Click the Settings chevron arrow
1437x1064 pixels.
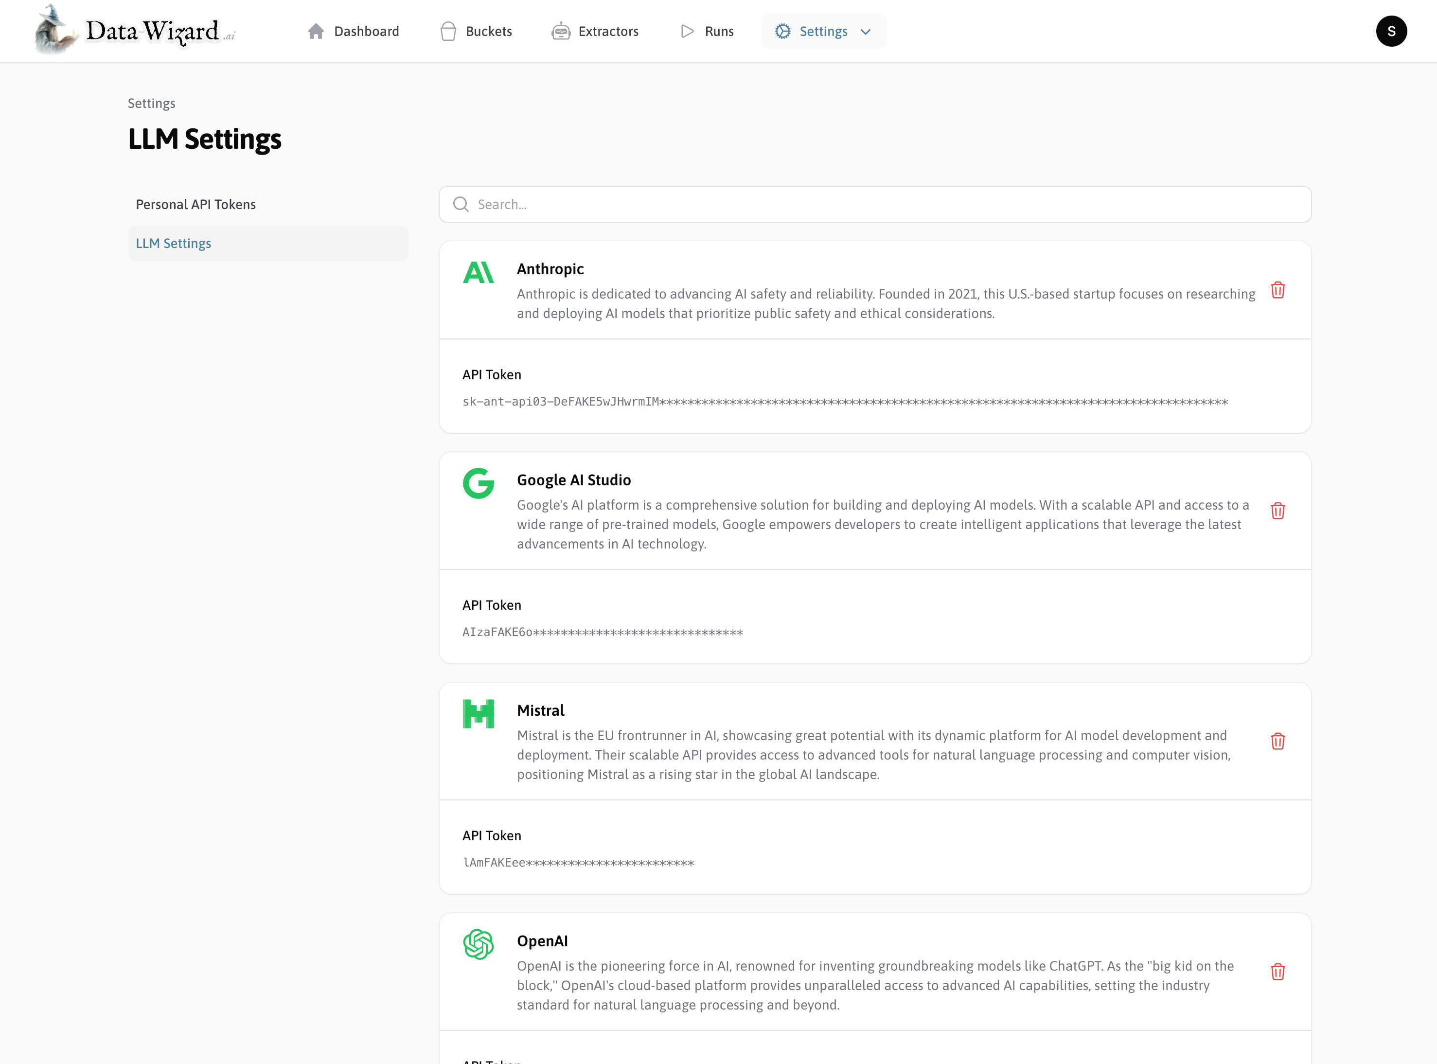865,32
